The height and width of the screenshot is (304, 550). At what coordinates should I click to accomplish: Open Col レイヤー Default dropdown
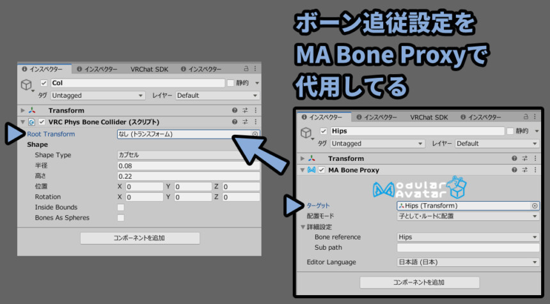(217, 96)
